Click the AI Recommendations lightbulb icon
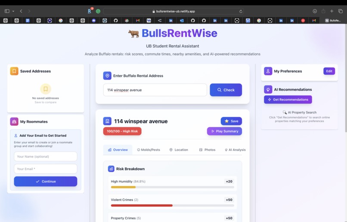Image resolution: width=347 pixels, height=222 pixels. coord(268,89)
